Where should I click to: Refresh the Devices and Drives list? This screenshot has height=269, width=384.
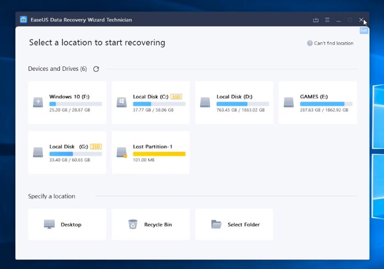[96, 69]
